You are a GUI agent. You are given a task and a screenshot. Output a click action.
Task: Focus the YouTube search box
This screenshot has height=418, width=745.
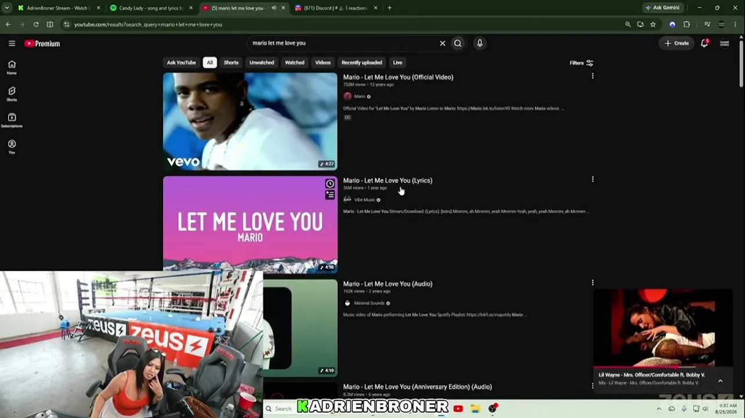pos(342,43)
